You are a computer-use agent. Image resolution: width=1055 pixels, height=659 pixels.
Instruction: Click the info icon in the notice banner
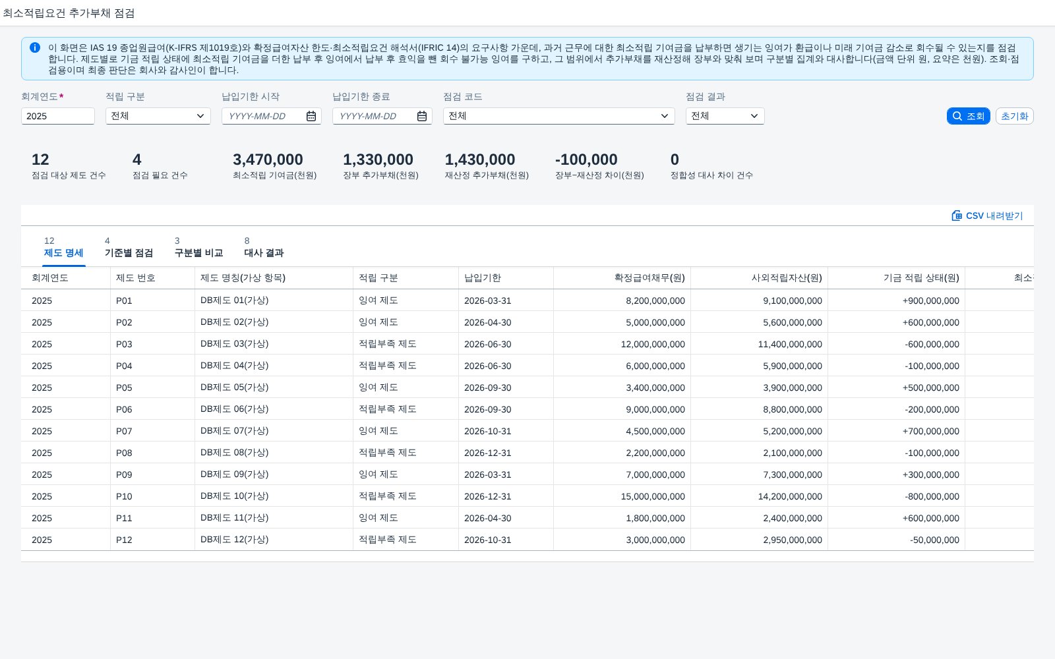point(35,47)
